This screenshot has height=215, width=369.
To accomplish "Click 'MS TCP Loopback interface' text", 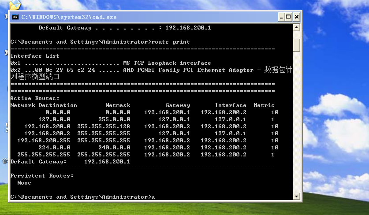I will pos(167,63).
